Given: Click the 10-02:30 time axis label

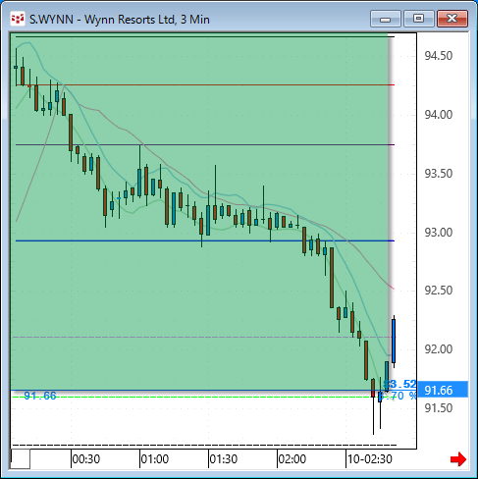Looking at the screenshot, I should click(370, 459).
